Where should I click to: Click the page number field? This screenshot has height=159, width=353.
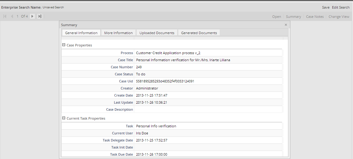[18, 16]
